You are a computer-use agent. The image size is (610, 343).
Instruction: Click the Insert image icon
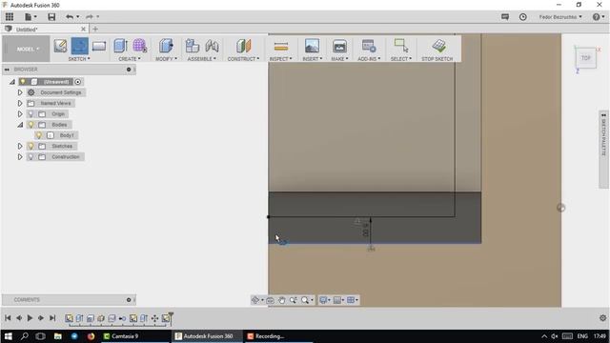point(312,46)
